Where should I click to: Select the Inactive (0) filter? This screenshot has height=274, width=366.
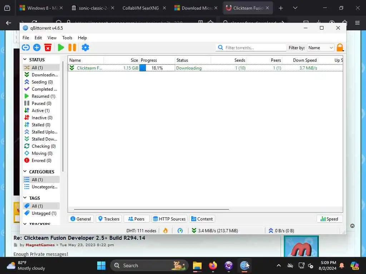click(x=41, y=118)
